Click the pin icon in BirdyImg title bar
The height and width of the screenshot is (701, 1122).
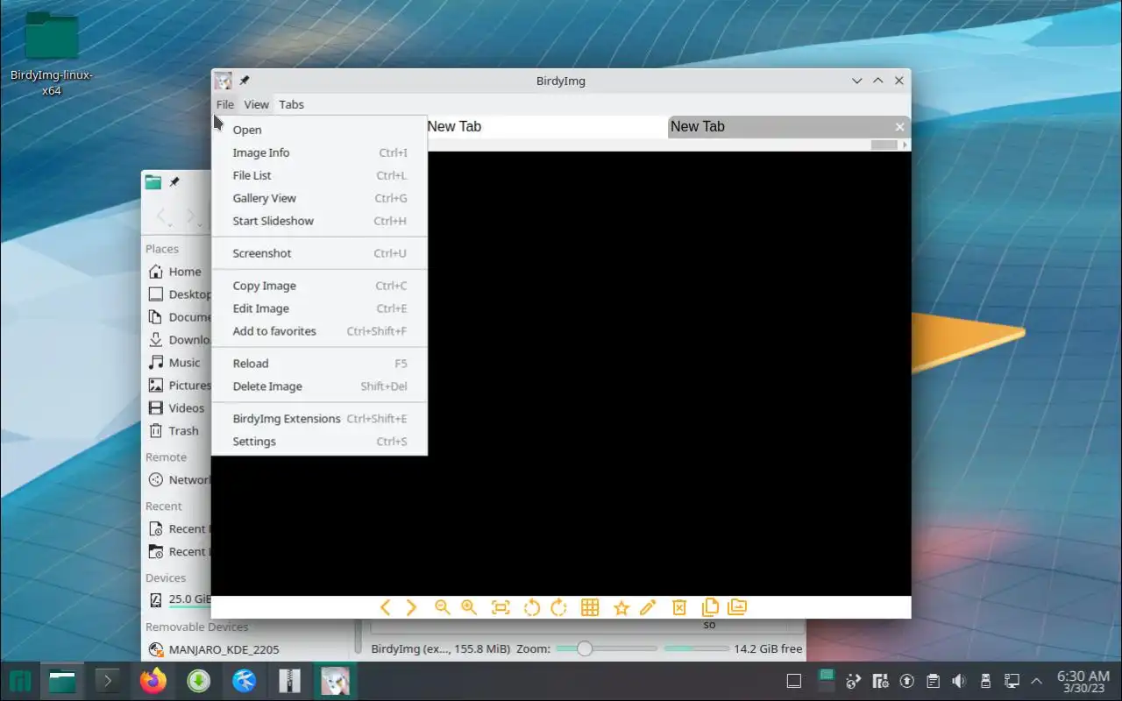pos(245,81)
